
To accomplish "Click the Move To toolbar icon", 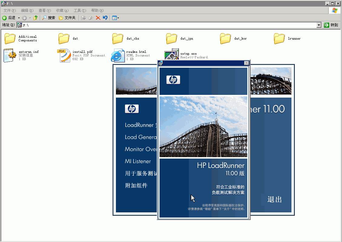I will (x=83, y=18).
